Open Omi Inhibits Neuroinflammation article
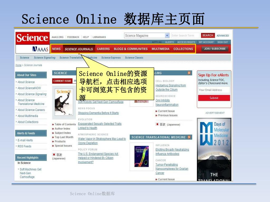The height and width of the screenshot is (202, 270). tap(167, 103)
